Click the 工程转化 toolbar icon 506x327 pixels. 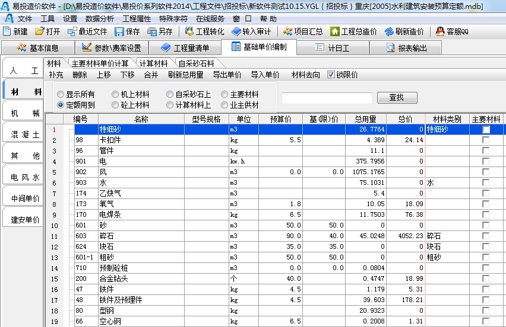tap(189, 31)
